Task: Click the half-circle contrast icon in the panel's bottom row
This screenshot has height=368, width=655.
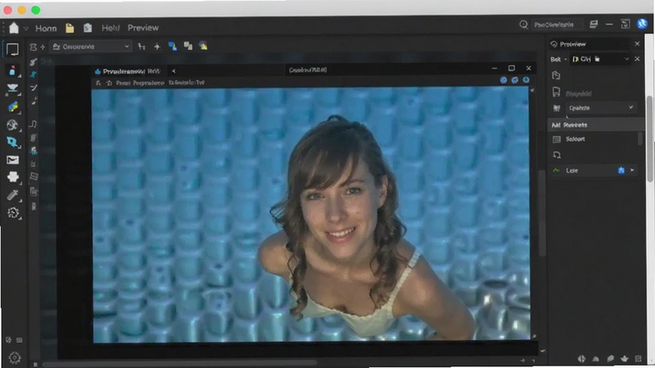Action: click(x=581, y=358)
